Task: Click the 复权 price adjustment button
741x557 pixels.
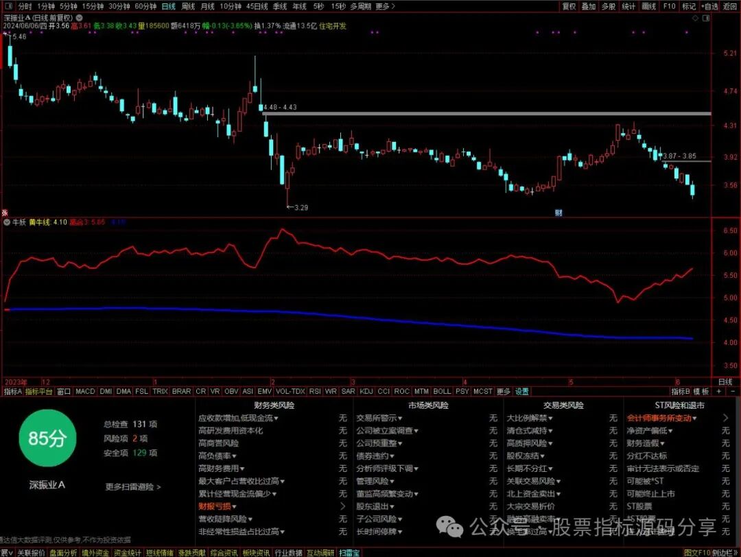Action: coord(569,6)
